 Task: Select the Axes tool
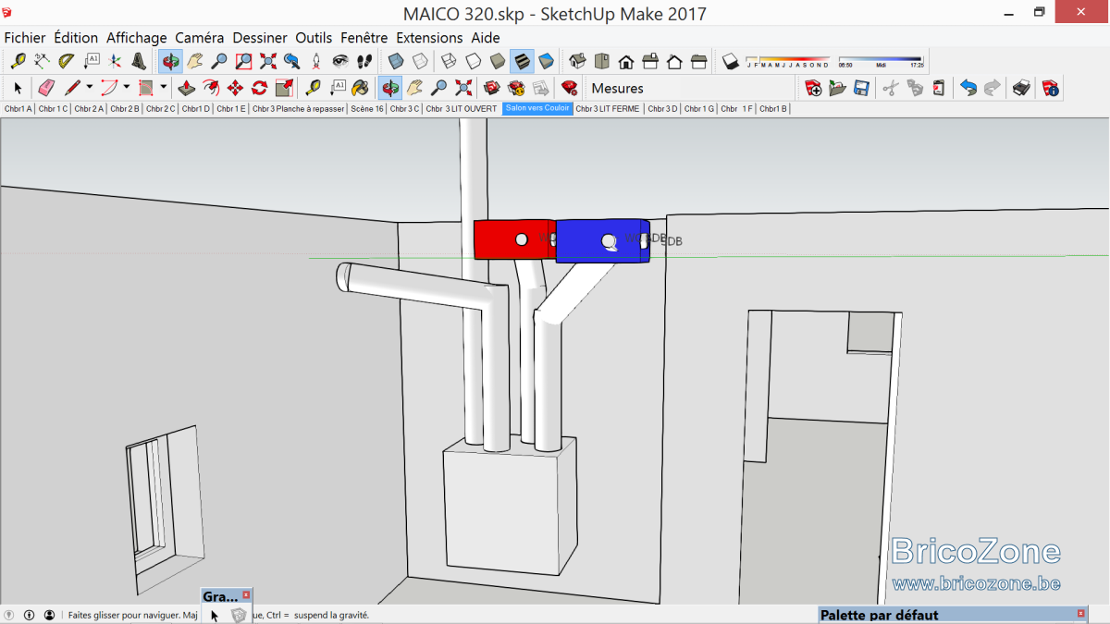click(x=115, y=61)
